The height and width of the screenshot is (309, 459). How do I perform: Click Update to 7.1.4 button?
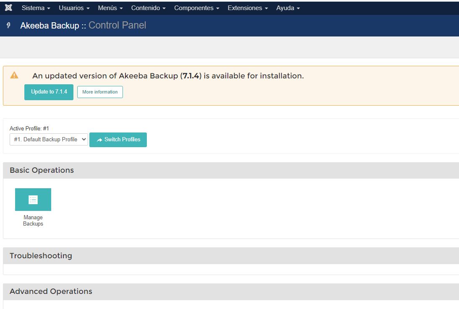click(x=49, y=92)
